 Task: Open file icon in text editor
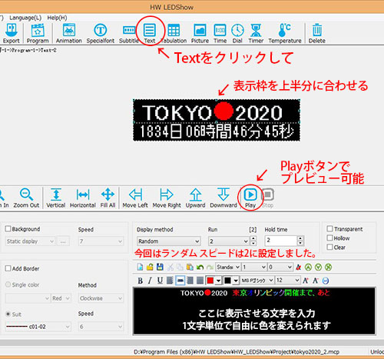point(150,267)
